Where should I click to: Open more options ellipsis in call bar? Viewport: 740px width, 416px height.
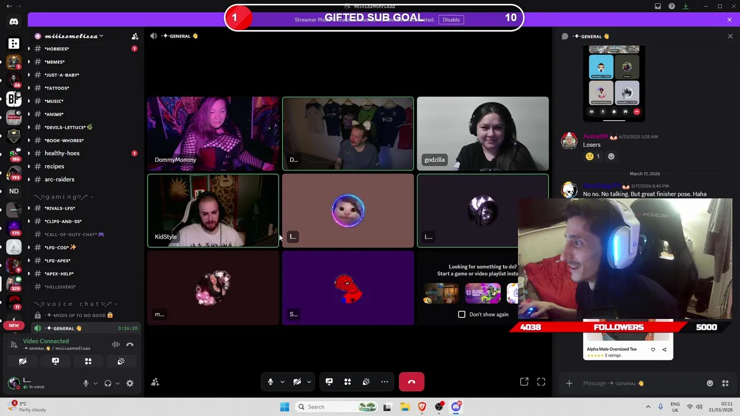(384, 382)
